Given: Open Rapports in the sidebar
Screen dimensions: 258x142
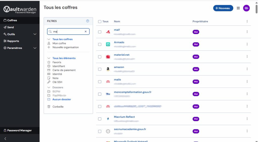Looking at the screenshot, I should [x=13, y=41].
